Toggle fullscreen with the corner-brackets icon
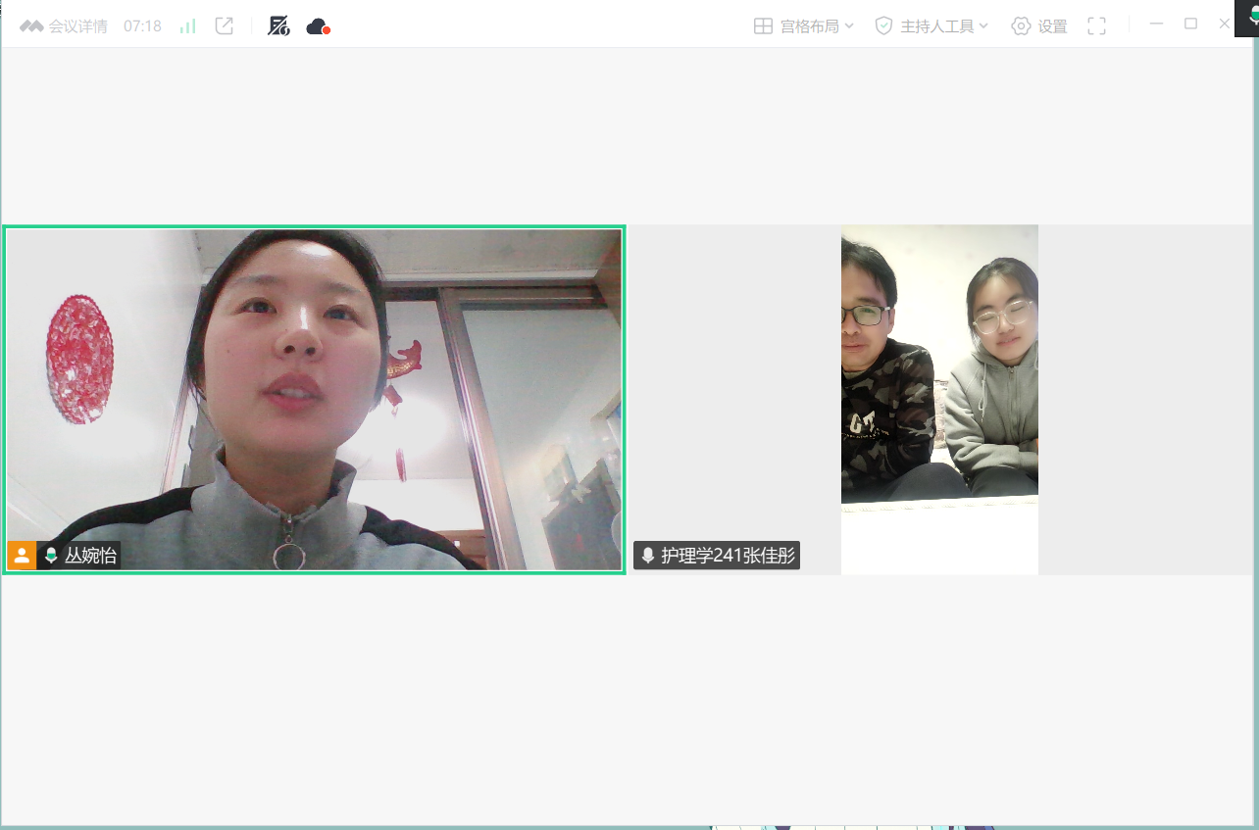The width and height of the screenshot is (1259, 830). coord(1097,26)
